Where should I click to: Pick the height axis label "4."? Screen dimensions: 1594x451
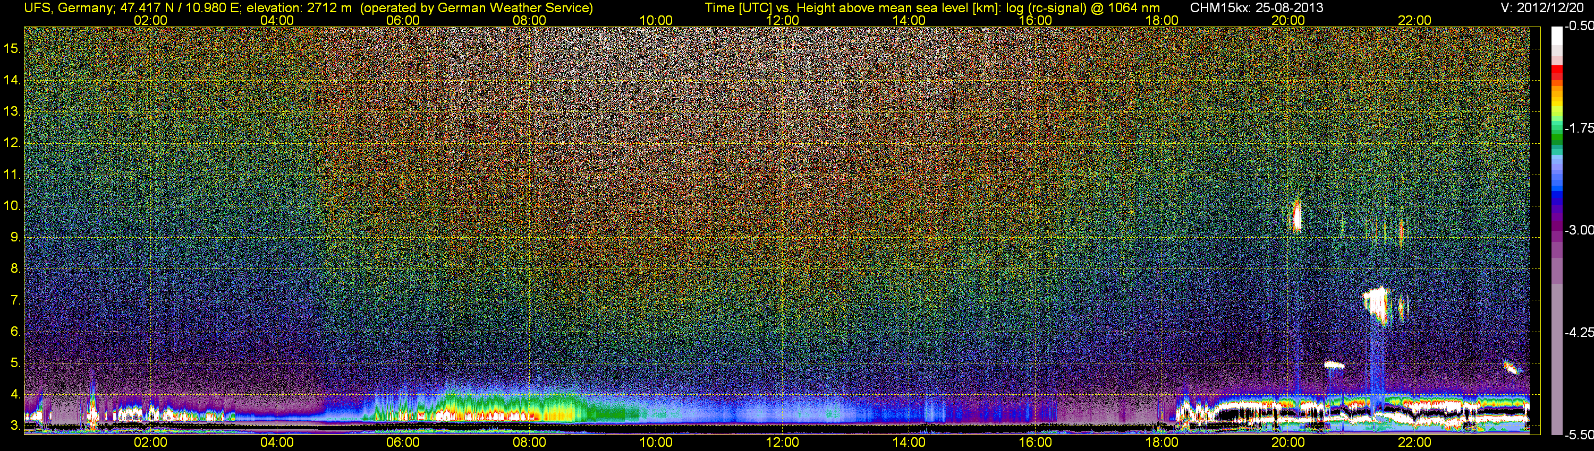(x=15, y=394)
